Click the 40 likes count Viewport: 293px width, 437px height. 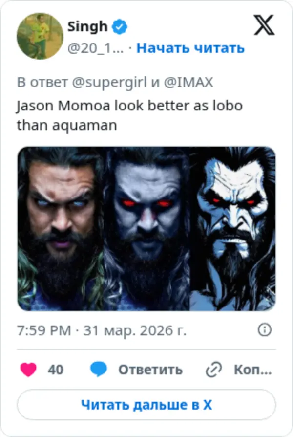tap(56, 370)
